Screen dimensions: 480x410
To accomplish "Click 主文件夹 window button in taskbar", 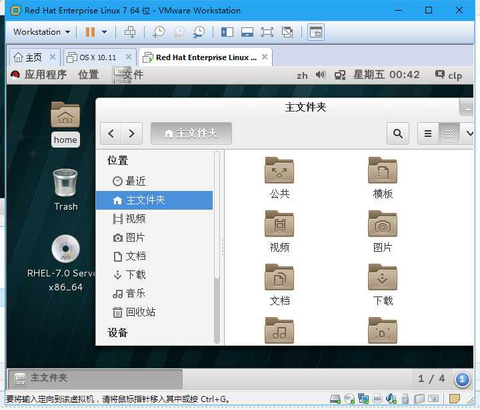I will [x=95, y=379].
